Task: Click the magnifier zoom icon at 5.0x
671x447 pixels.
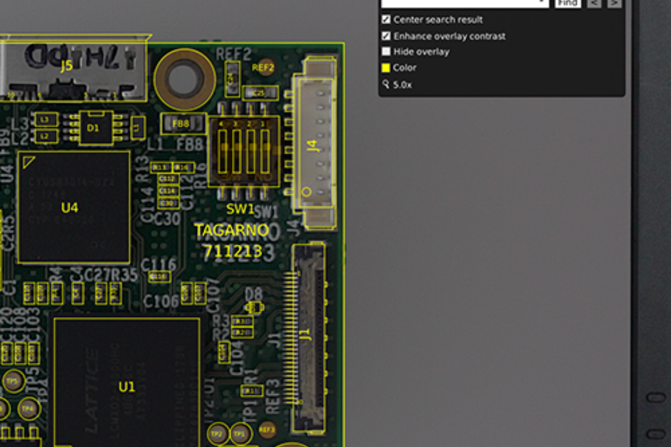Action: click(x=386, y=84)
